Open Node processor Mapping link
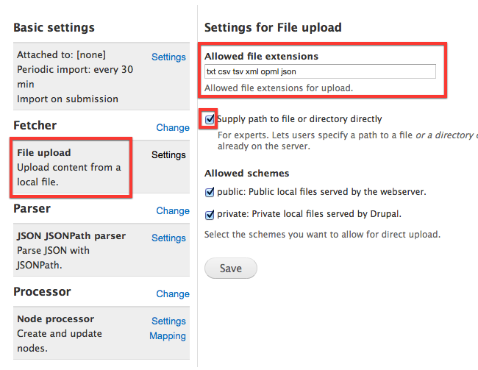Screen dimensions: 478x370 168,336
